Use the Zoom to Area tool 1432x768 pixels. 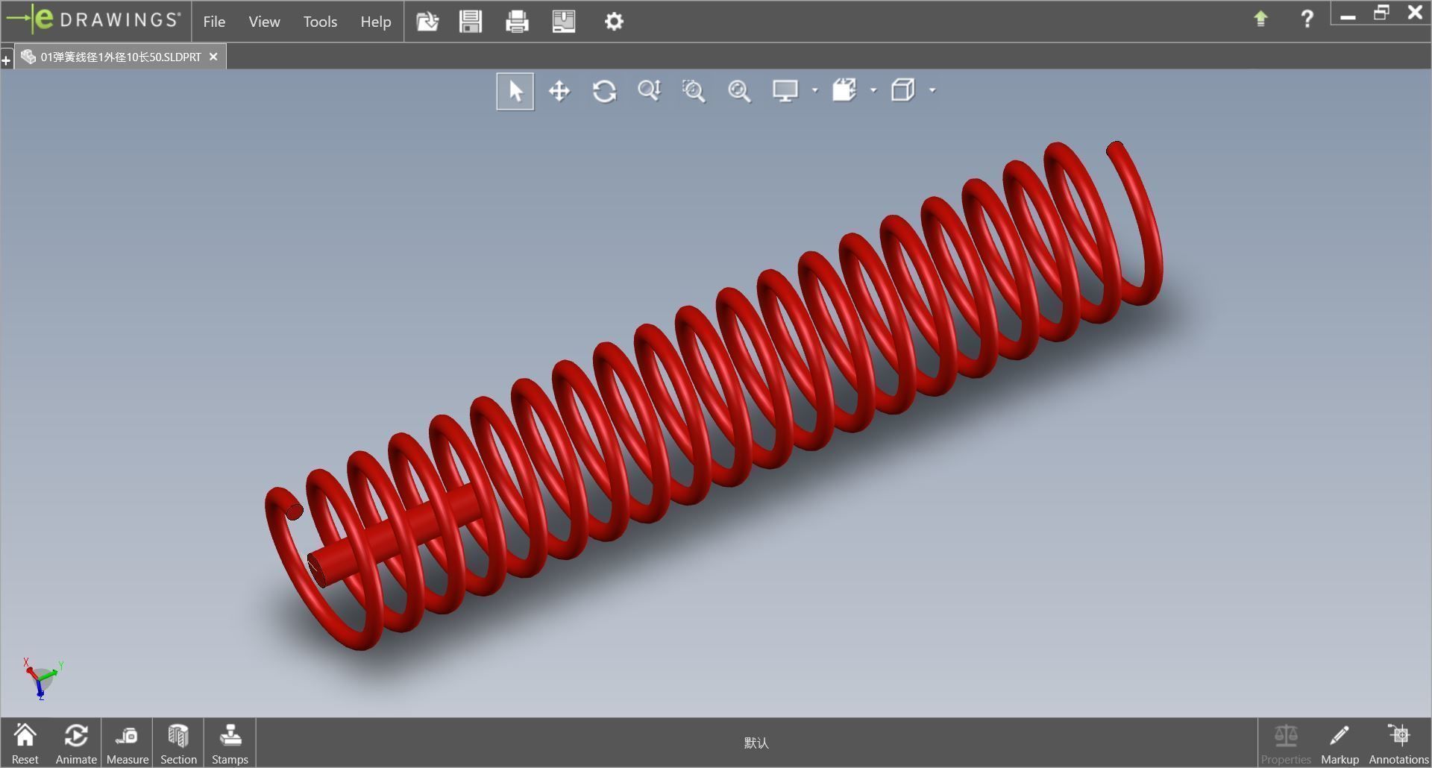pyautogui.click(x=694, y=91)
